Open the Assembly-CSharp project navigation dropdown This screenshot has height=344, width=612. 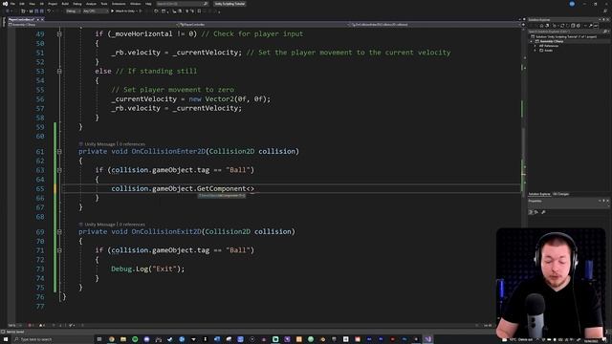click(x=92, y=24)
